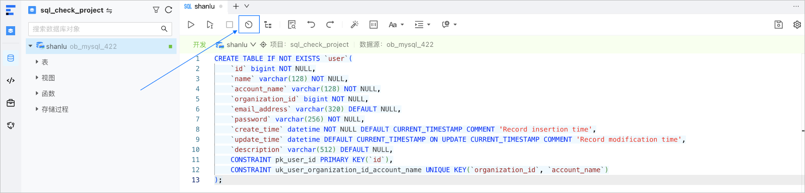Image resolution: width=805 pixels, height=193 pixels.
Task: Add a new tab with plus
Action: (236, 7)
